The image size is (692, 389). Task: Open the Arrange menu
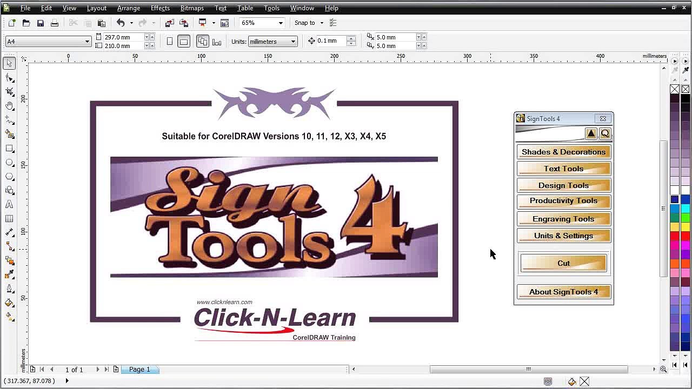click(129, 8)
